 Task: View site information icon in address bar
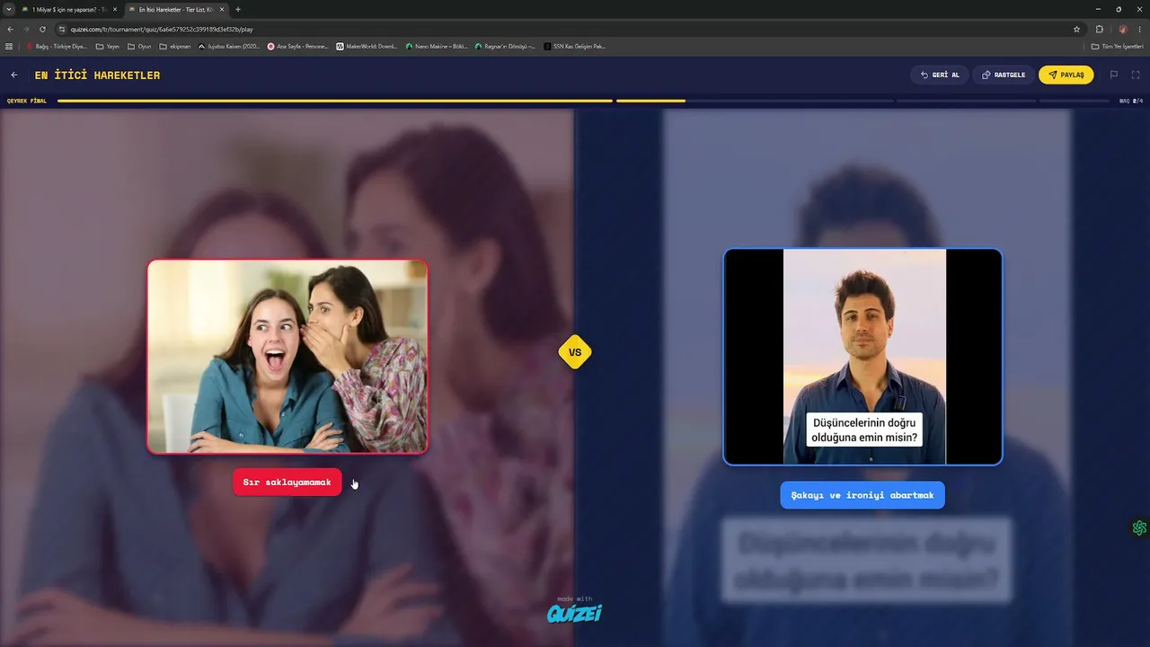coord(62,29)
